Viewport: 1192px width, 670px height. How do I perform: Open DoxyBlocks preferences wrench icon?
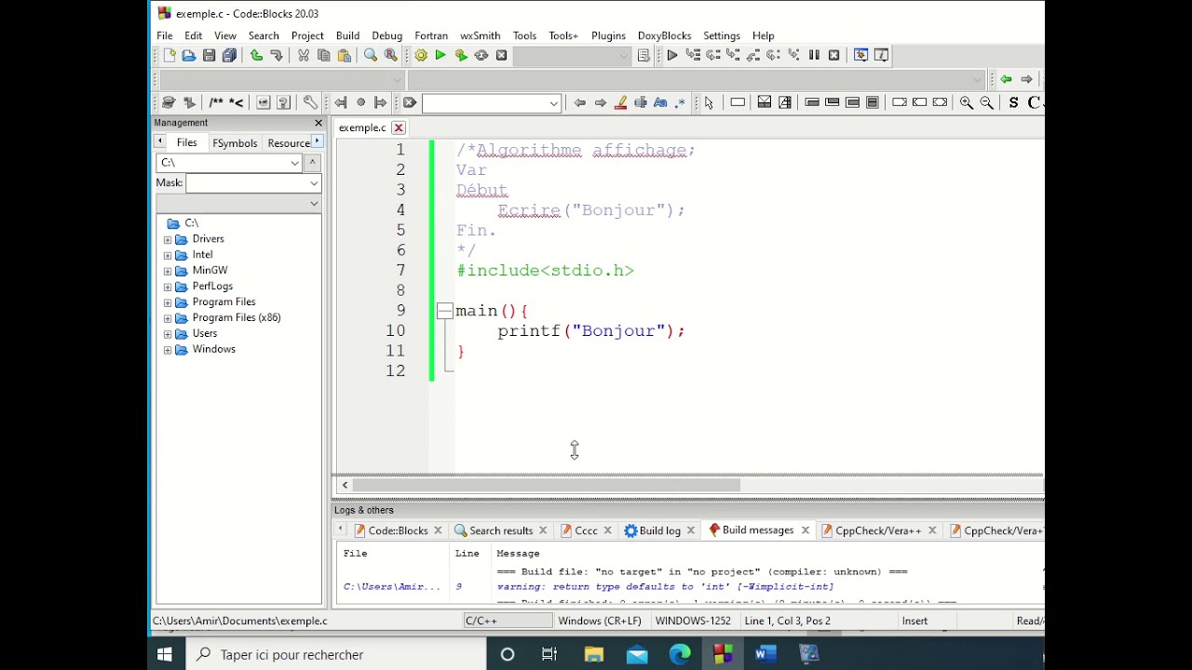point(310,103)
